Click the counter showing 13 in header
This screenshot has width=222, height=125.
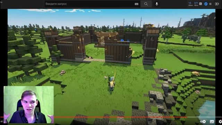190,4
